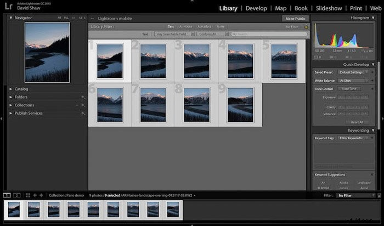Viewport: 384px width, 226px height.
Task: Toggle the filter switch beside No Filter
Action: pos(380,195)
